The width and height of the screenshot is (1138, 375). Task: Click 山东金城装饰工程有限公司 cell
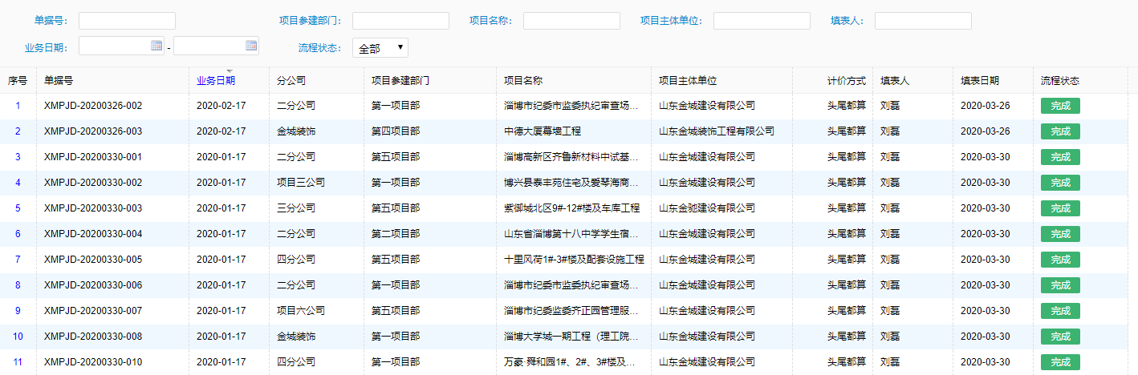[717, 131]
